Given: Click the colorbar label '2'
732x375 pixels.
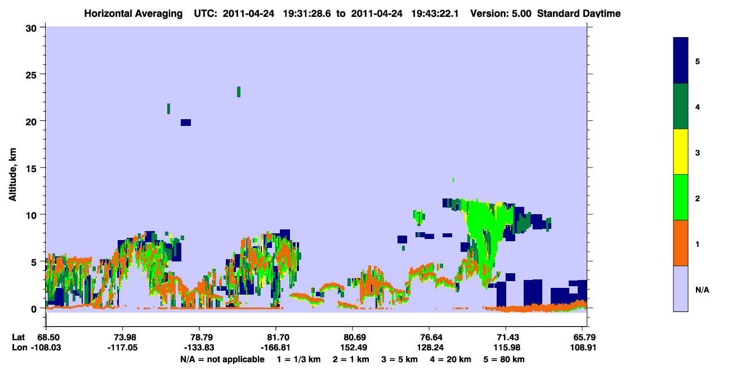Looking at the screenshot, I should [x=698, y=198].
